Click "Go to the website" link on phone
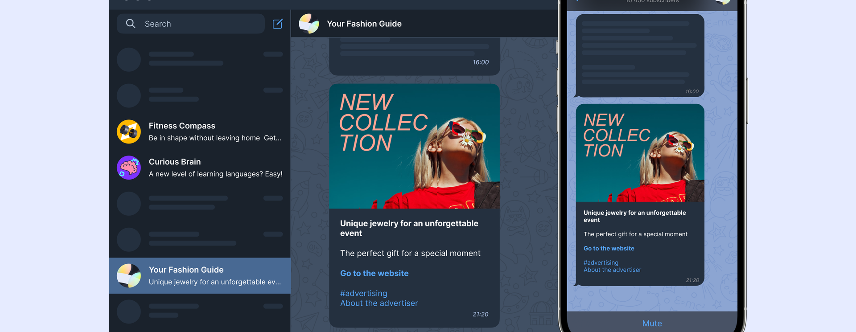 pos(609,248)
